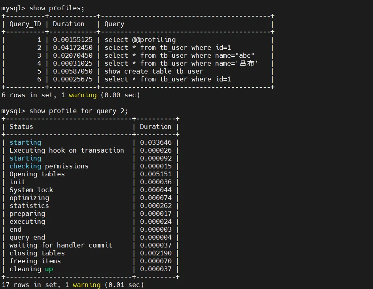This screenshot has height=289, width=373.
Task: Click the Query column header in profiles table
Action: click(114, 24)
